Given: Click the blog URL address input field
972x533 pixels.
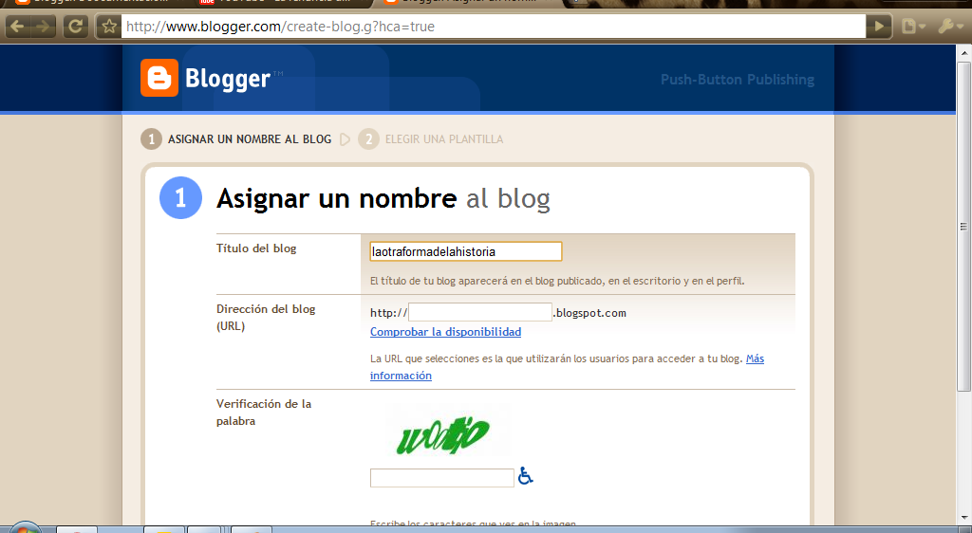Looking at the screenshot, I should (x=479, y=312).
